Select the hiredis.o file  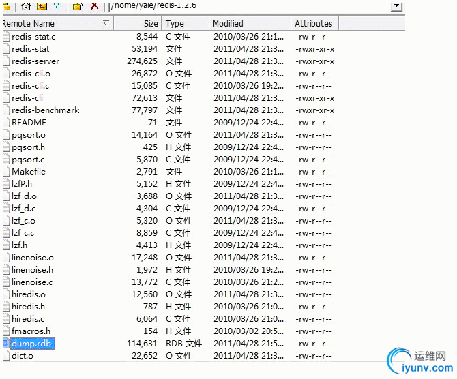(x=29, y=294)
